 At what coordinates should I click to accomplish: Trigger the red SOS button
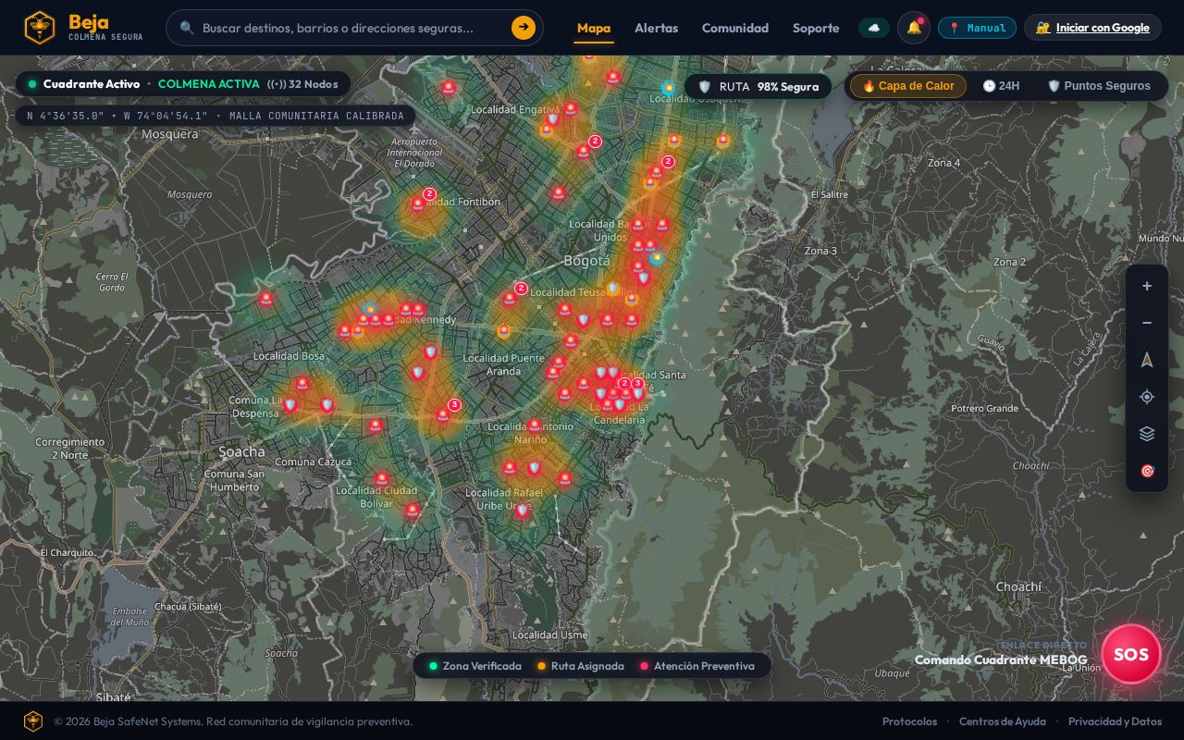point(1130,654)
